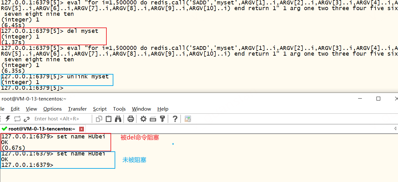The width and height of the screenshot is (398, 182).
Task: Click the SecureCRT window title text
Action: click(34, 99)
